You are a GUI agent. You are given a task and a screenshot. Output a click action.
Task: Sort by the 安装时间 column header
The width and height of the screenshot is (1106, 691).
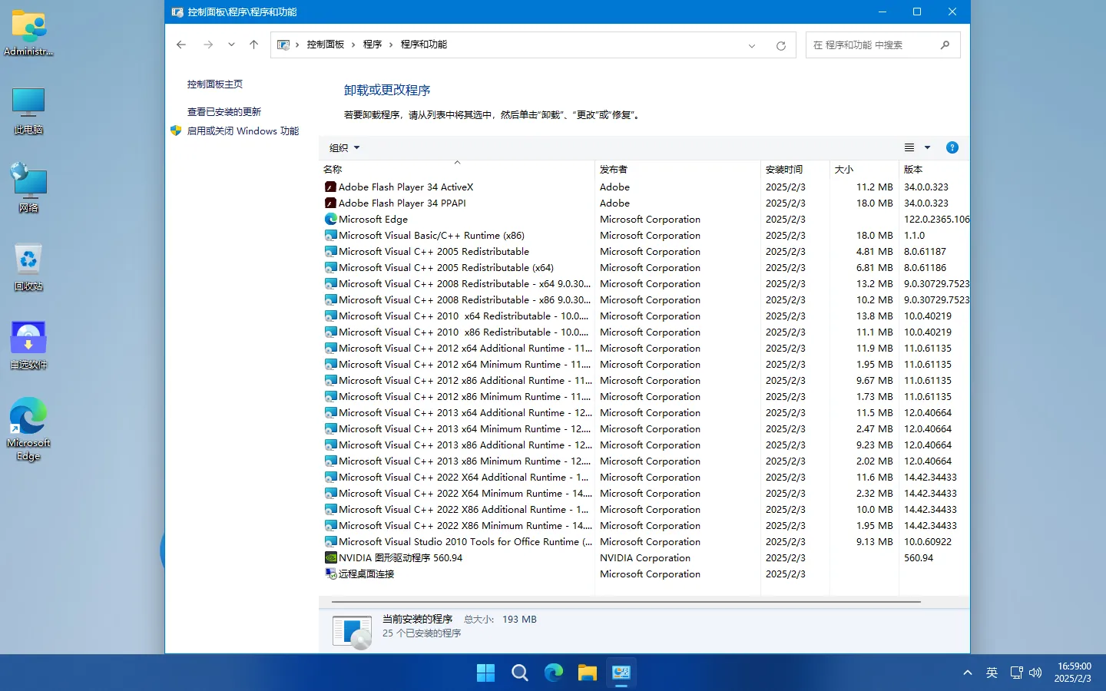(795, 169)
